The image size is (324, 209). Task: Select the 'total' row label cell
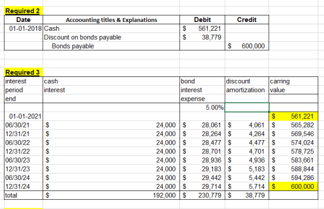click(x=23, y=195)
